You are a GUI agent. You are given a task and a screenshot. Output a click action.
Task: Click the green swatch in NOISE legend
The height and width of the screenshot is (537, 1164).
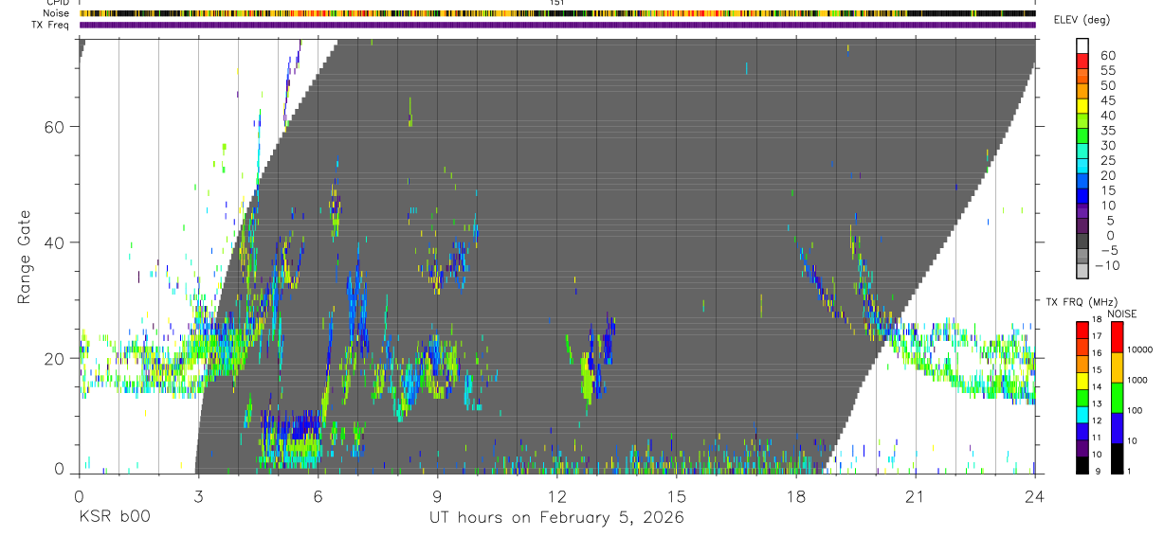[x=1117, y=398]
